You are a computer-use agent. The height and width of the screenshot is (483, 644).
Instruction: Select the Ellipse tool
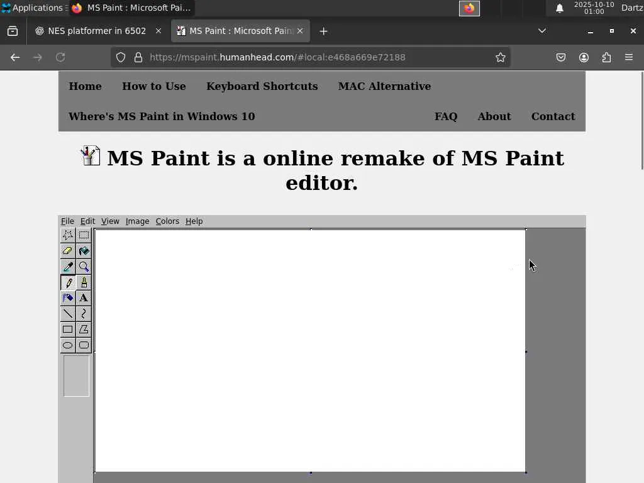[x=68, y=345]
